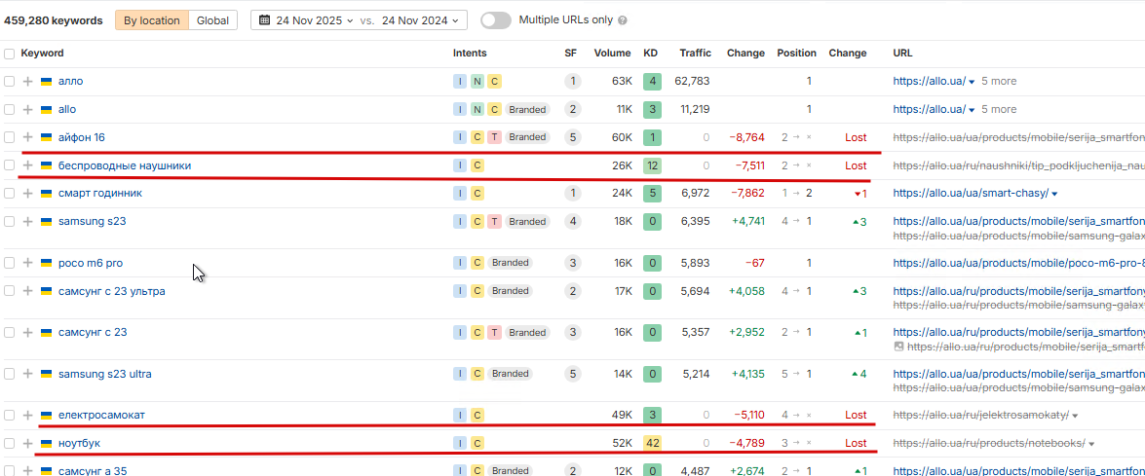The height and width of the screenshot is (476, 1145).
Task: Open keyword link електросамокат
Action: click(x=101, y=416)
